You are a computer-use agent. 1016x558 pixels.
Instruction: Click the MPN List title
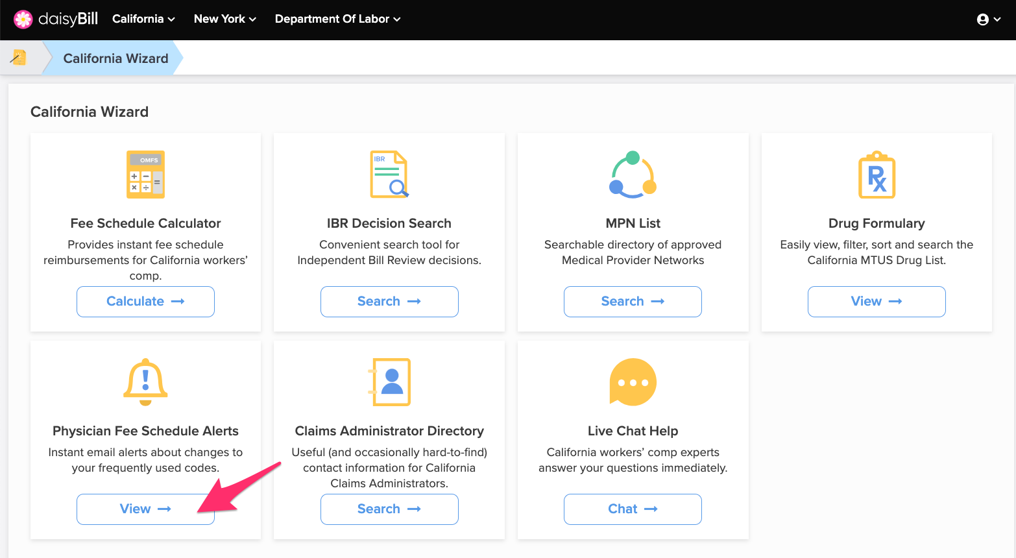point(633,223)
